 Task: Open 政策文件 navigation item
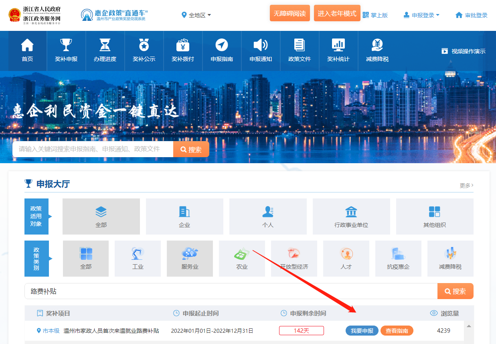click(300, 51)
